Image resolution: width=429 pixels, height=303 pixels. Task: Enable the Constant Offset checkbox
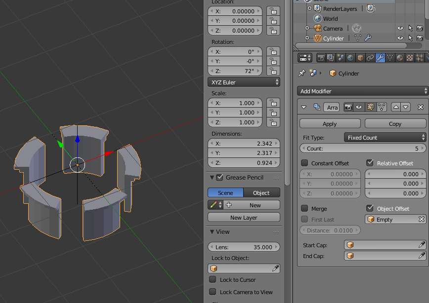(305, 163)
